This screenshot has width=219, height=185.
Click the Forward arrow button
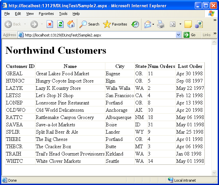34,24
